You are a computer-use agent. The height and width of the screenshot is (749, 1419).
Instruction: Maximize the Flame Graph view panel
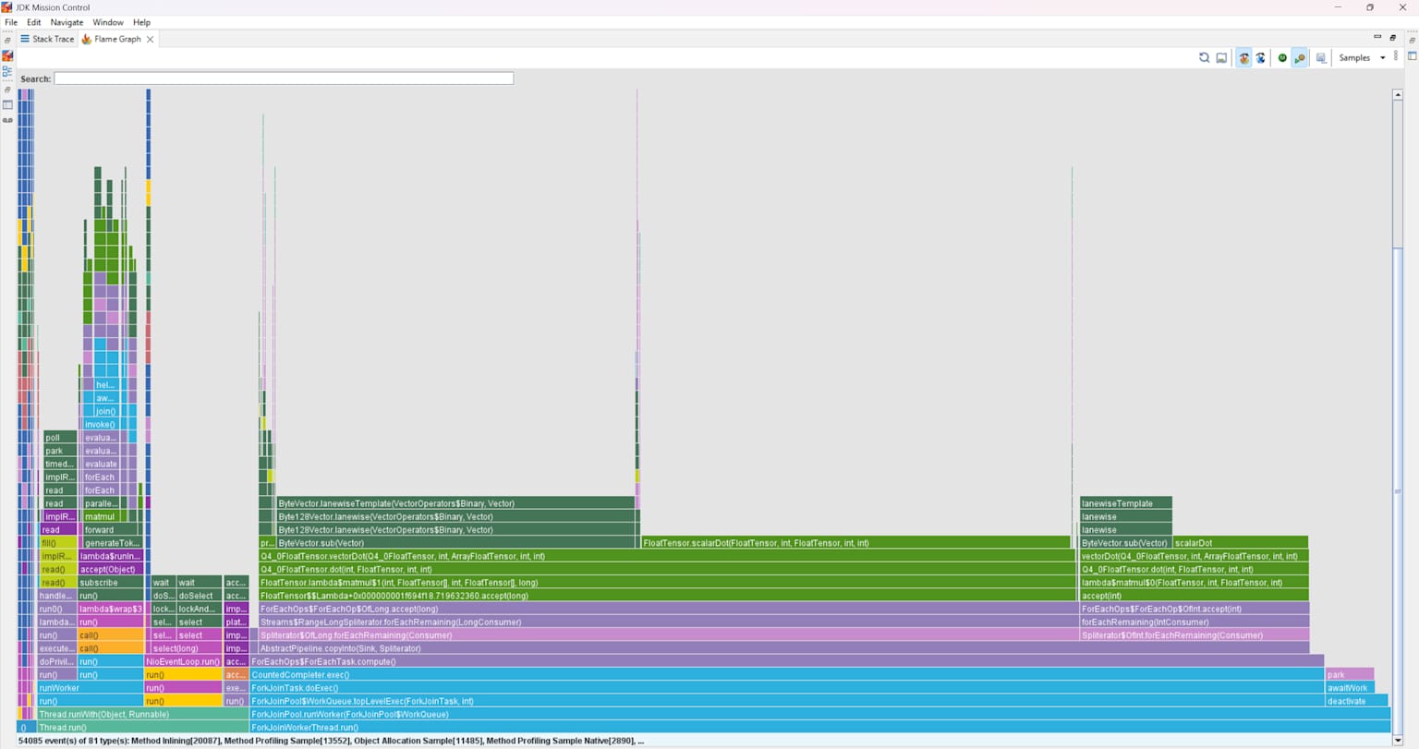tap(1393, 38)
